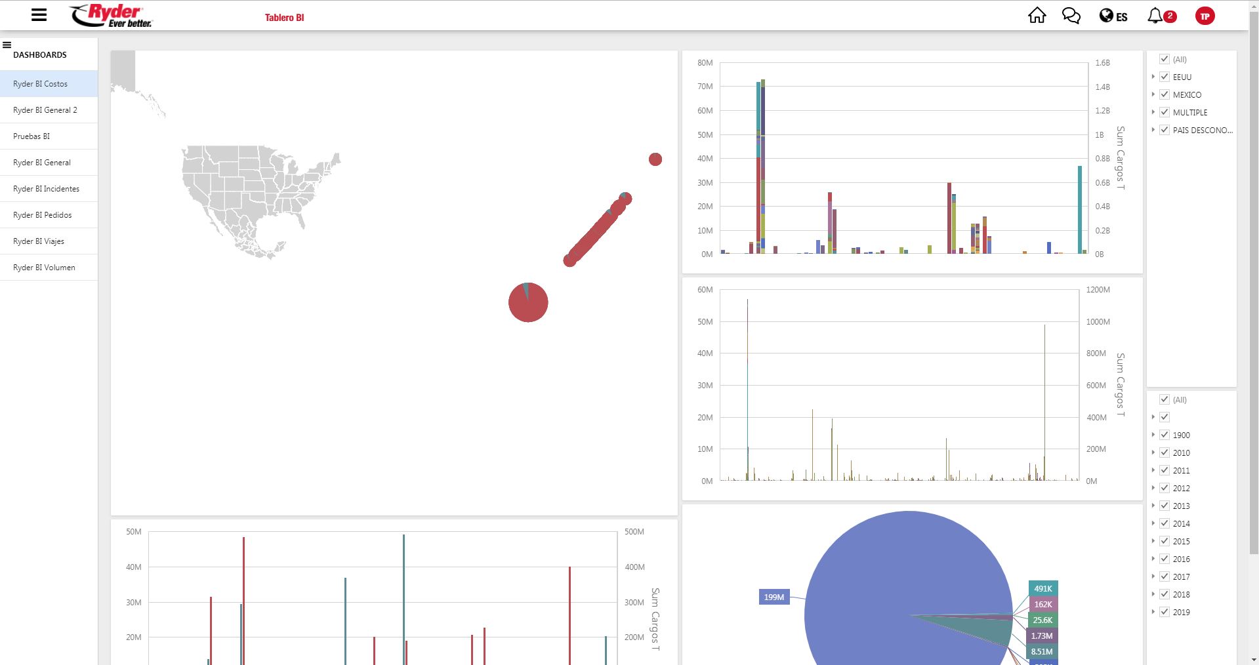Click the Tablero BI title link

284,18
